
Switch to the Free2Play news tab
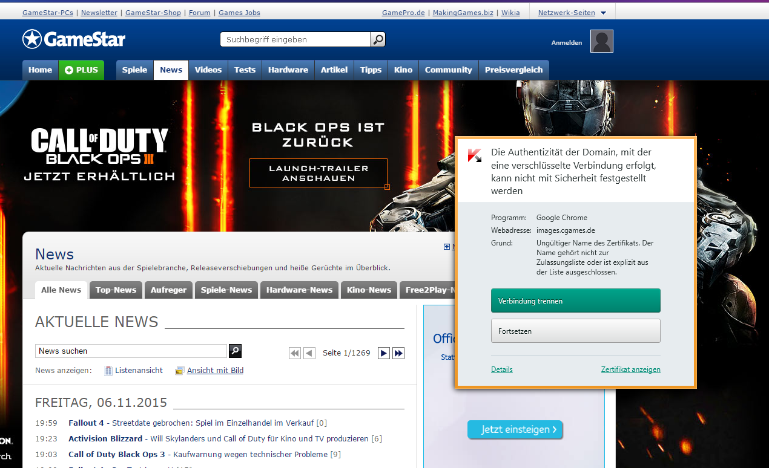(427, 290)
